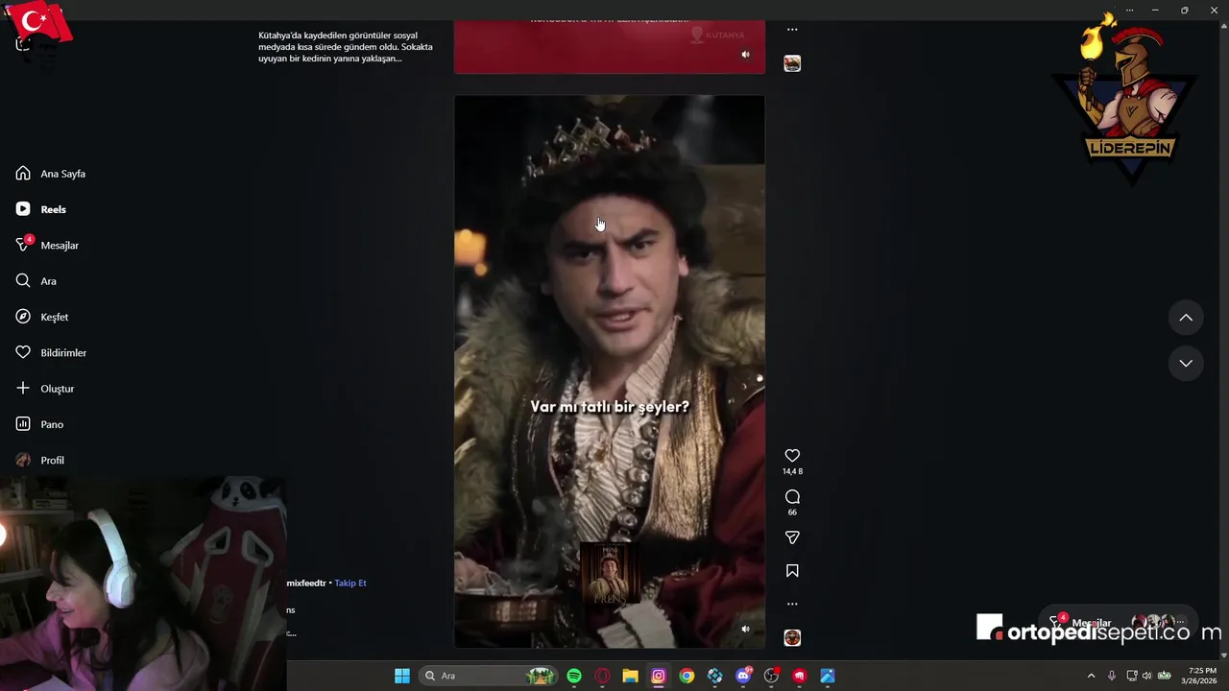The height and width of the screenshot is (691, 1229).
Task: Click Oluştur to create a post
Action: 45,389
